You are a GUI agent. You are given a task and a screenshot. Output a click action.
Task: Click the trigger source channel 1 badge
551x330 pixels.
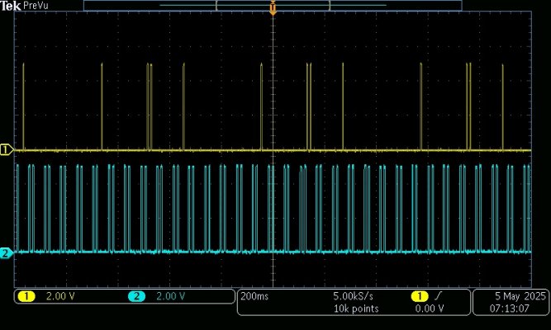tap(419, 297)
